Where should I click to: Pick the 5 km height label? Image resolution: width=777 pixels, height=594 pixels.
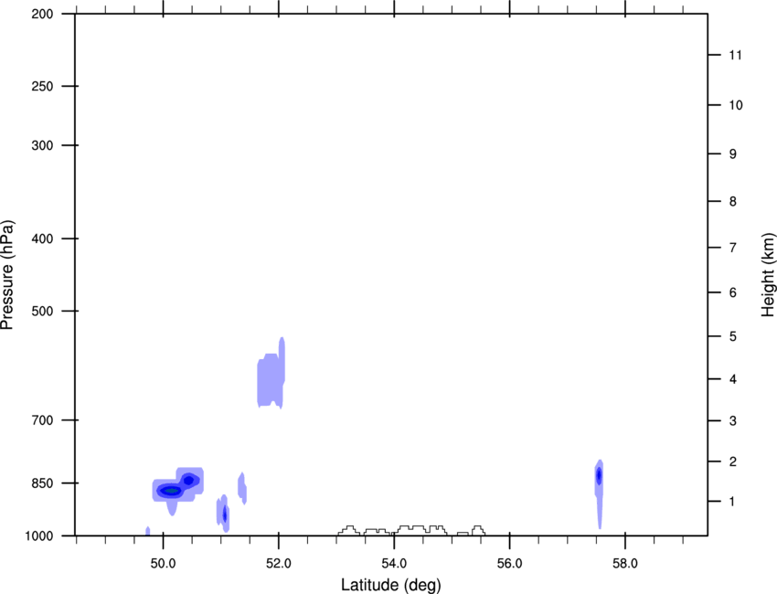[733, 336]
